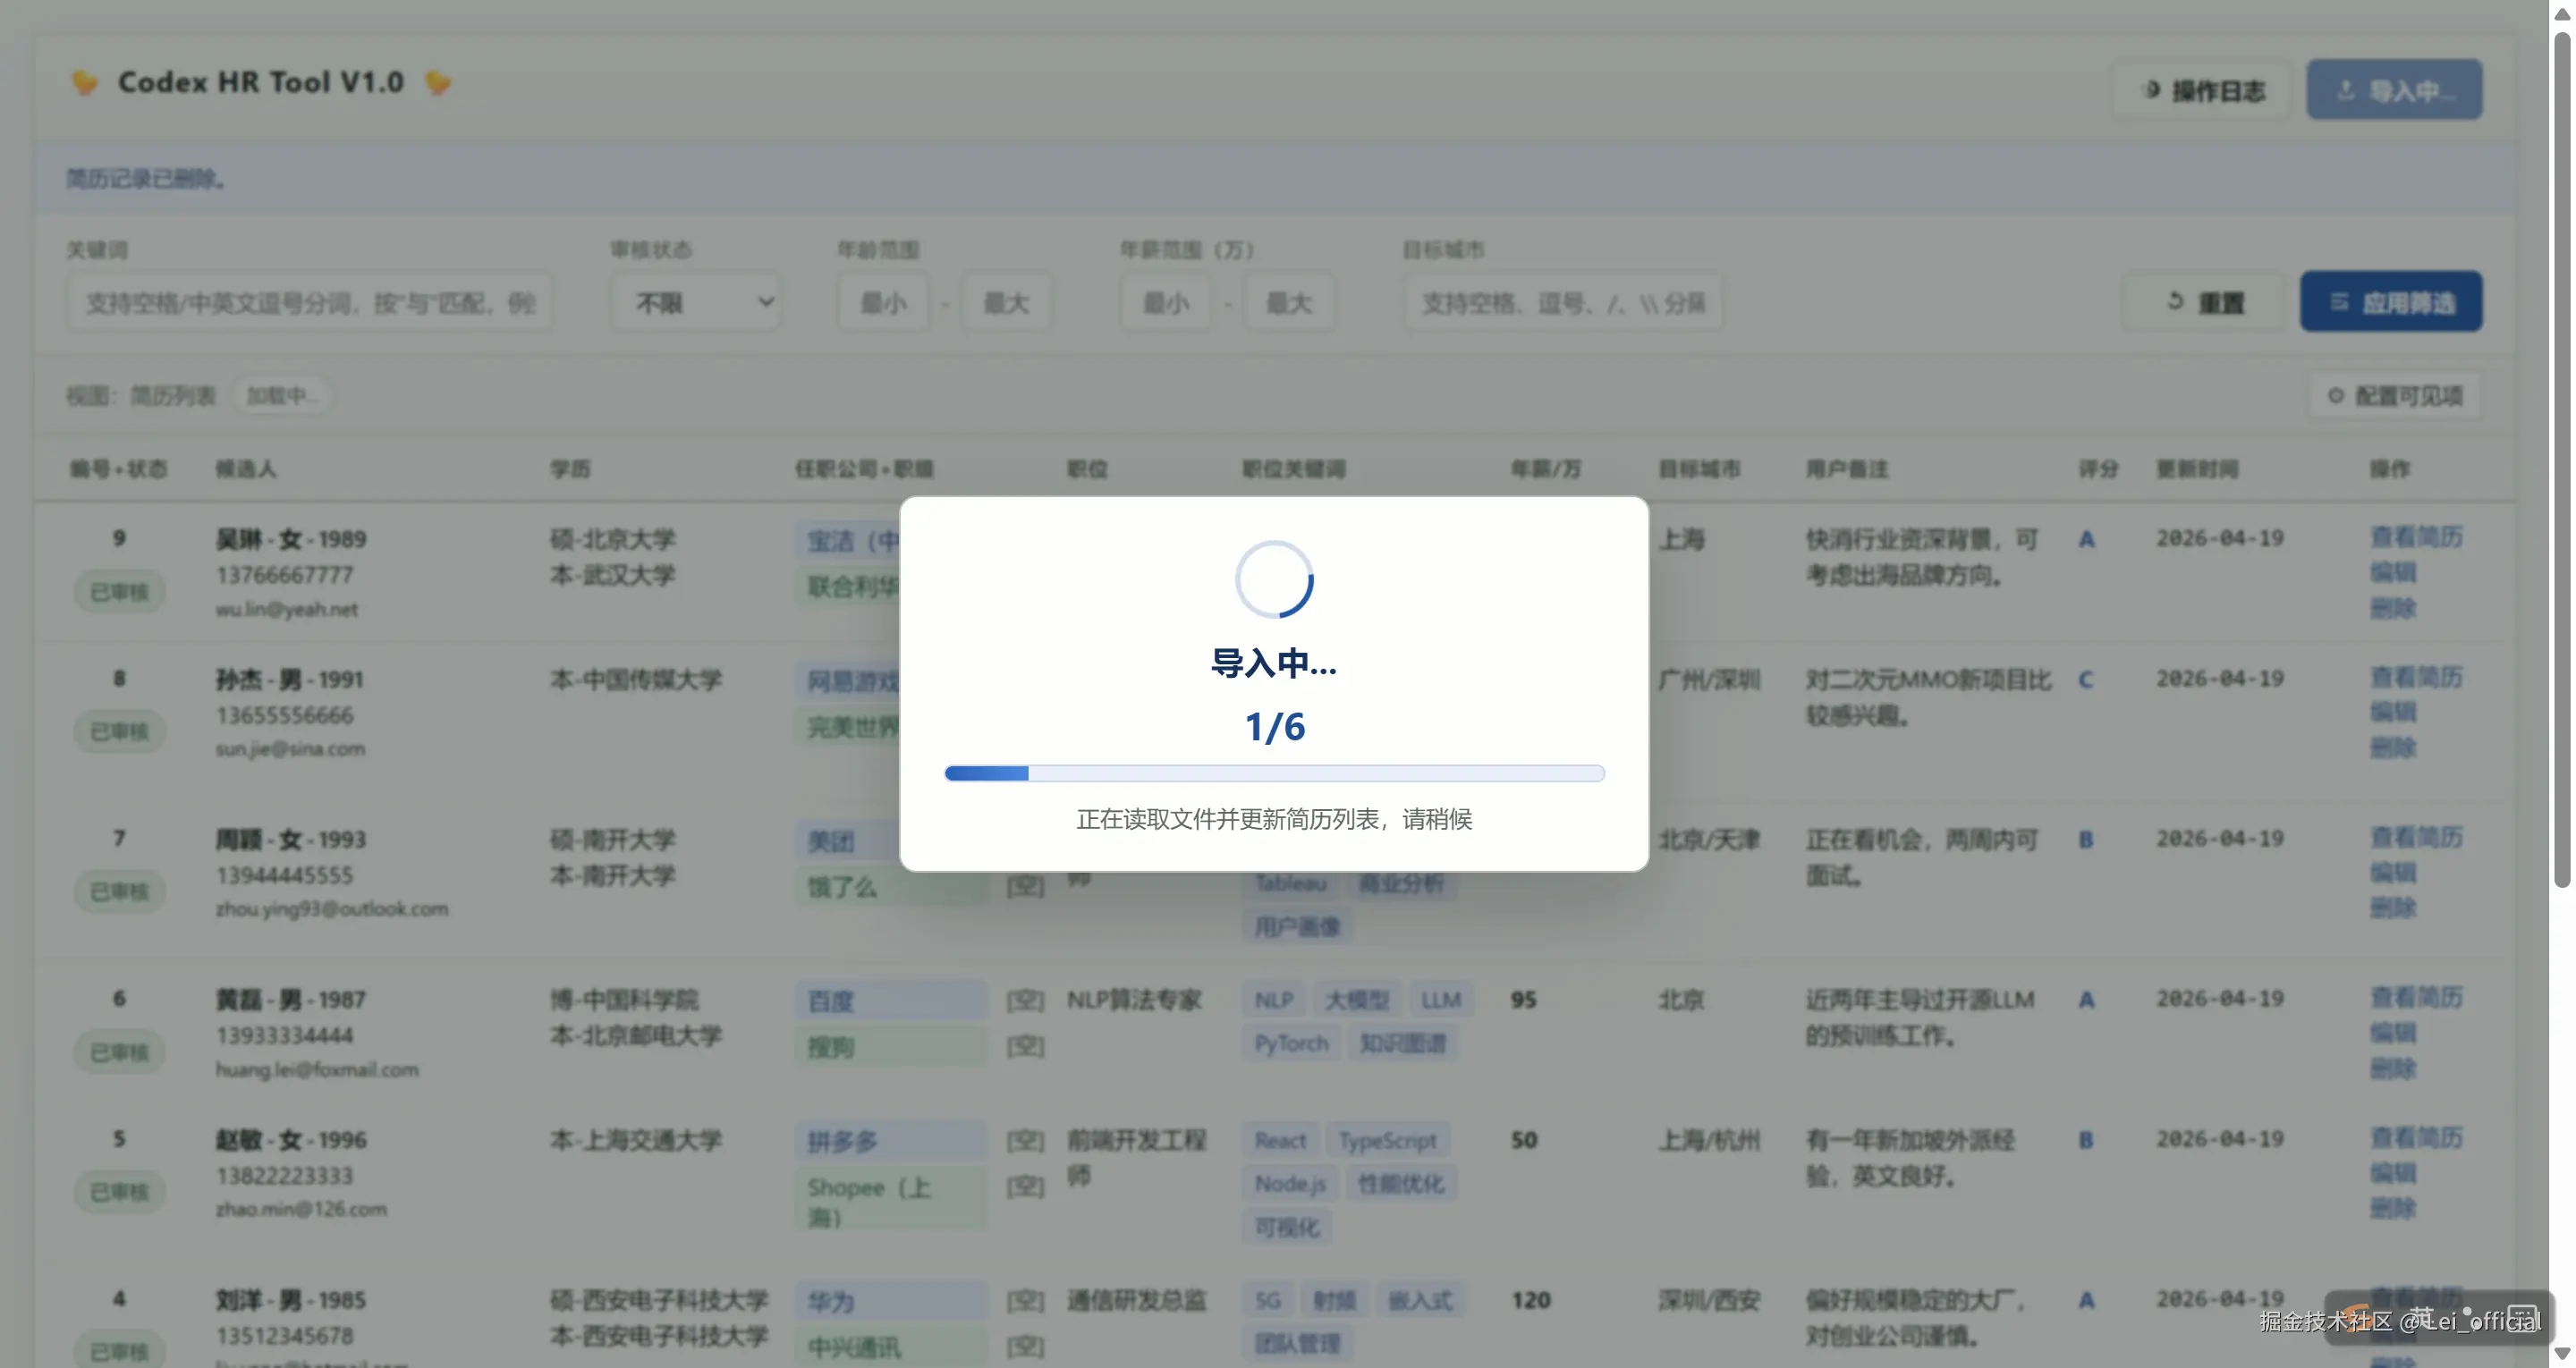Click the 删除 link for candidate 赵敏
The height and width of the screenshot is (1368, 2576).
2394,1208
